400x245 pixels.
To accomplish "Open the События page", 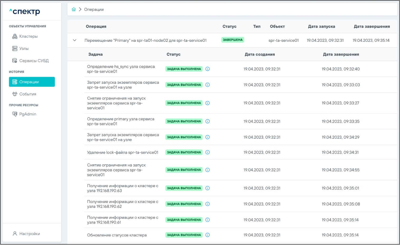I will (28, 94).
